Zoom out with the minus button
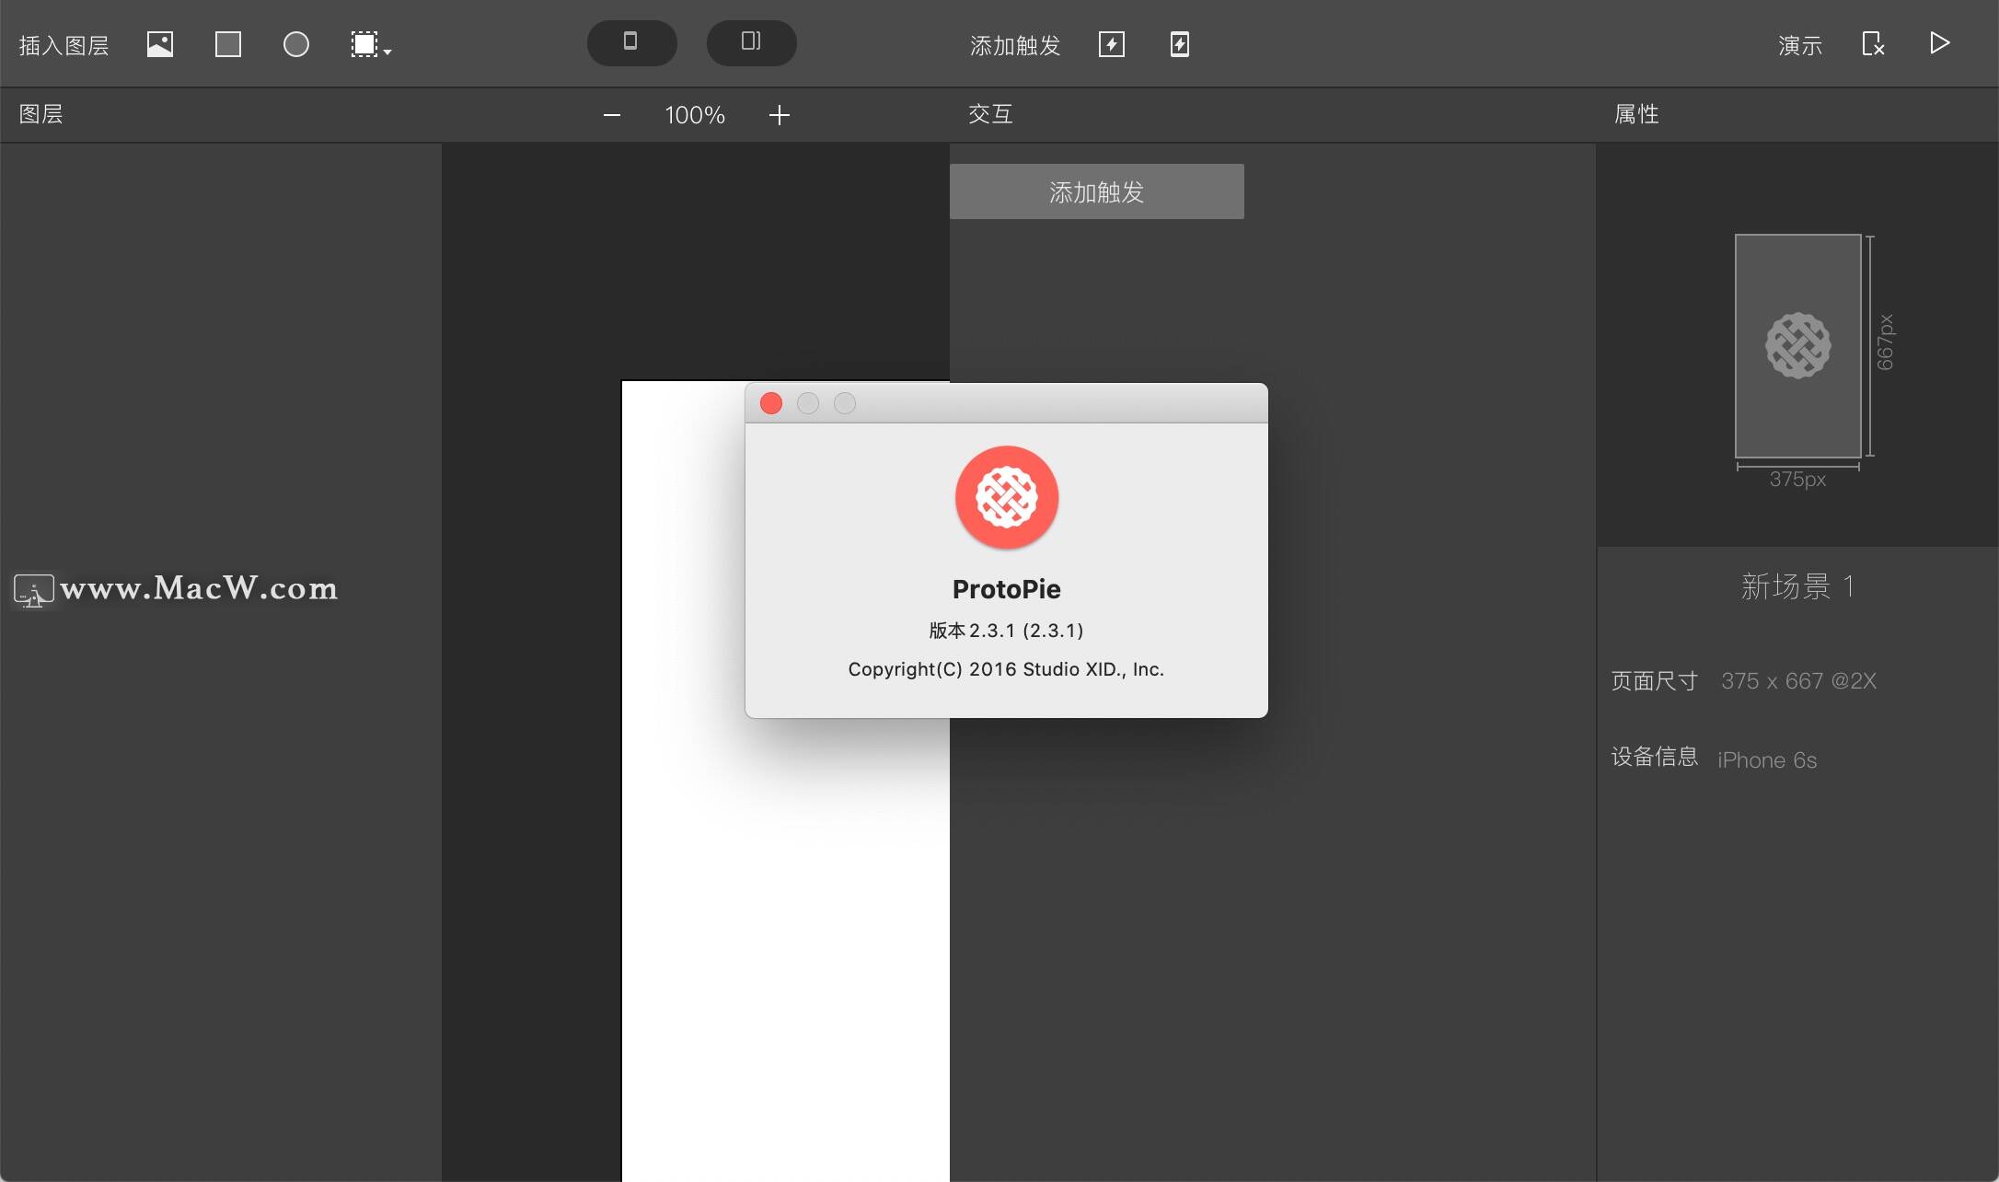The image size is (1999, 1182). point(612,115)
